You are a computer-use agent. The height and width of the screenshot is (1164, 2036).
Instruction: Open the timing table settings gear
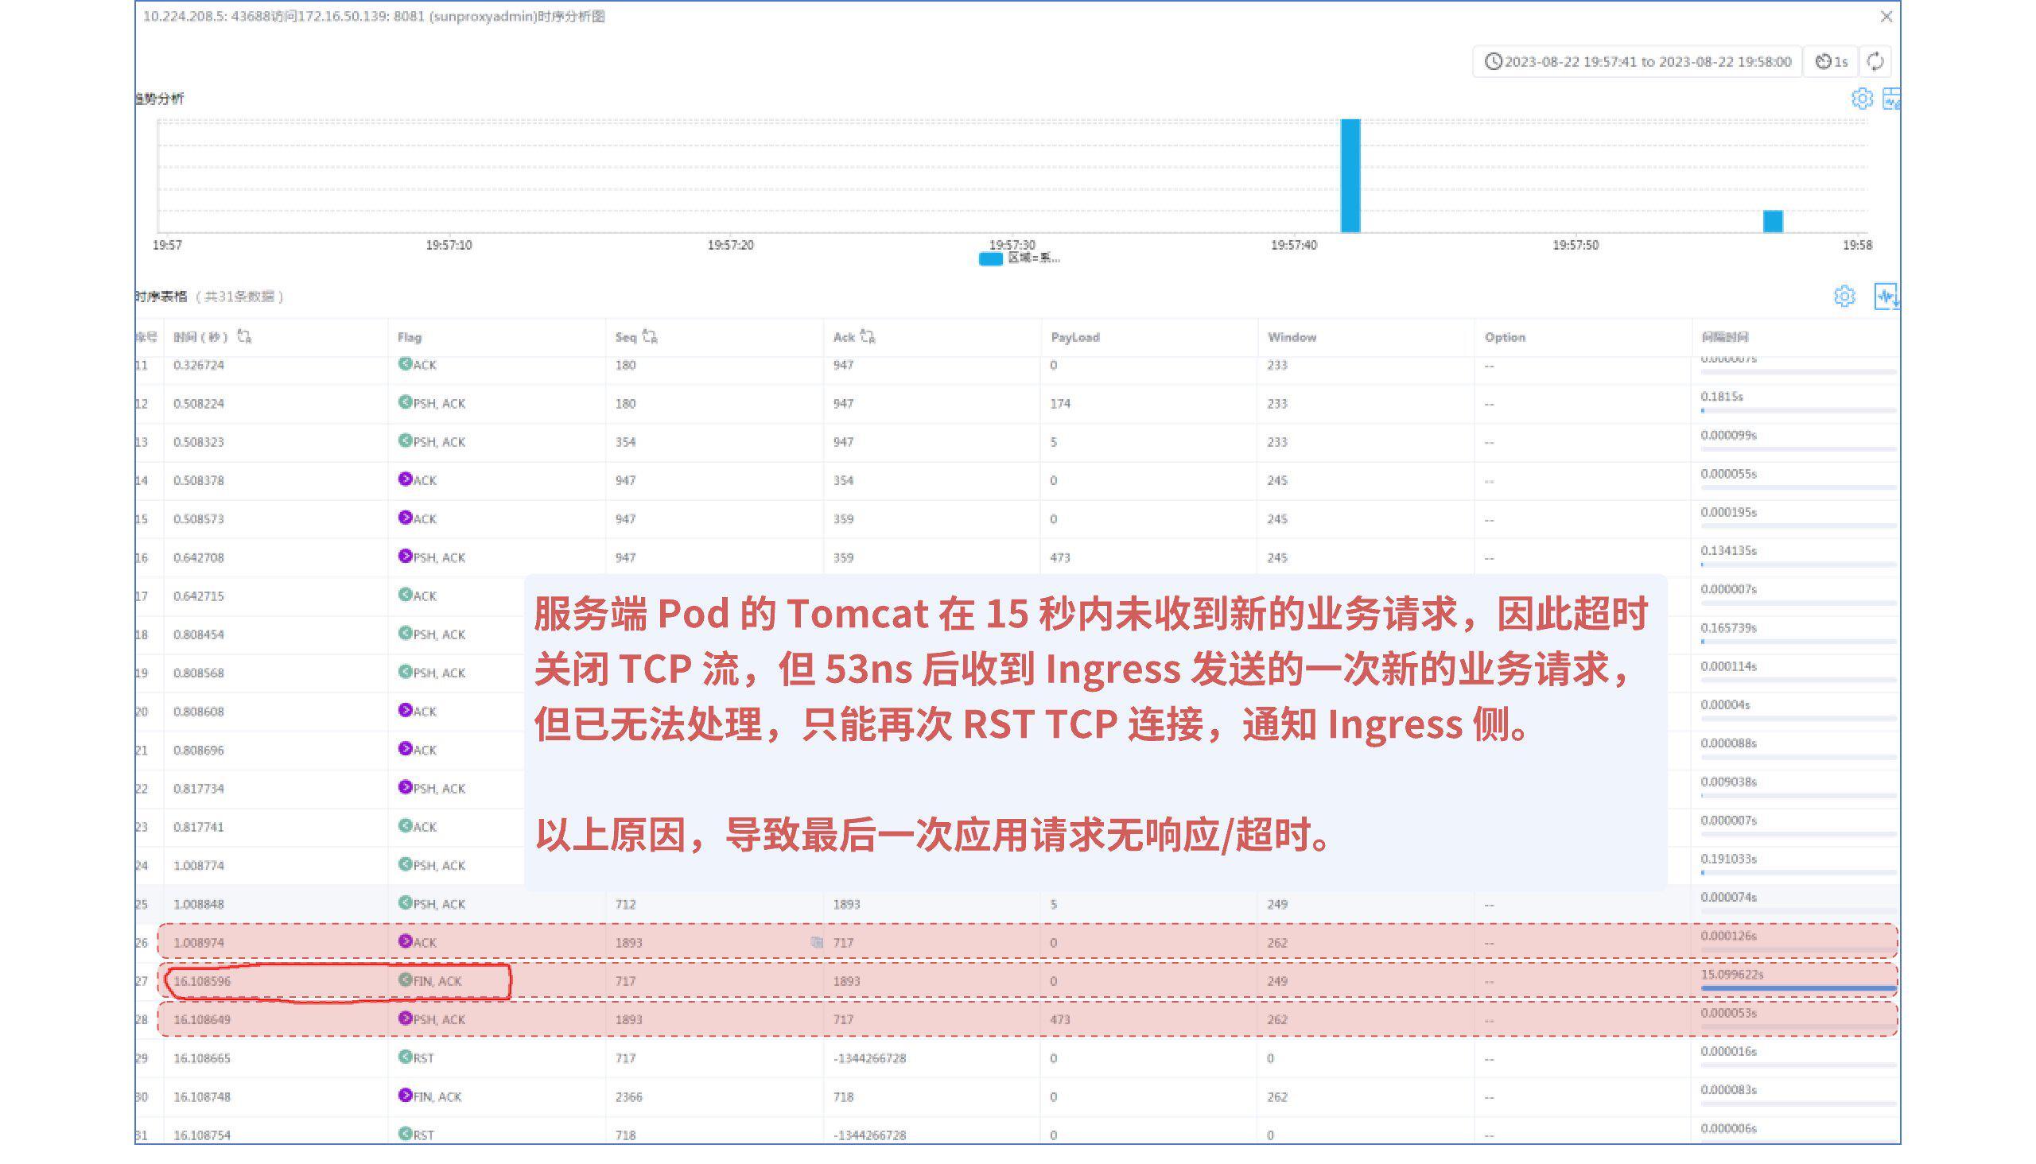click(x=1845, y=297)
